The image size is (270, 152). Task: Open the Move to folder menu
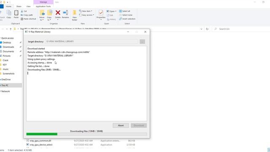pyautogui.click(x=42, y=15)
